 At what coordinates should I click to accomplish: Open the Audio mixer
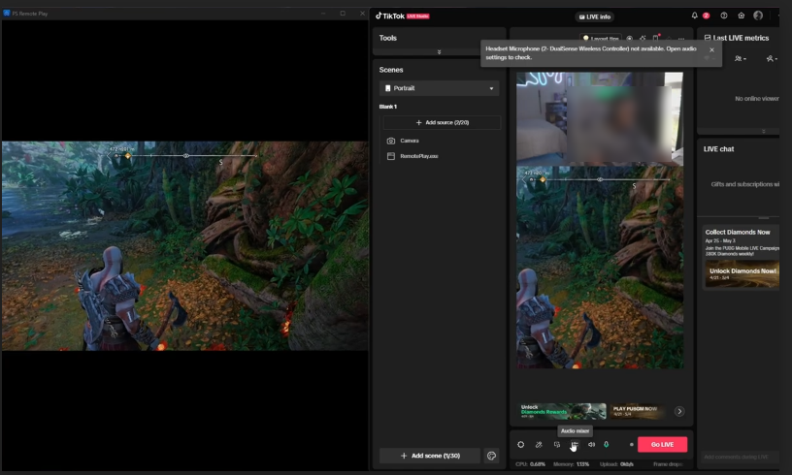[575, 445]
